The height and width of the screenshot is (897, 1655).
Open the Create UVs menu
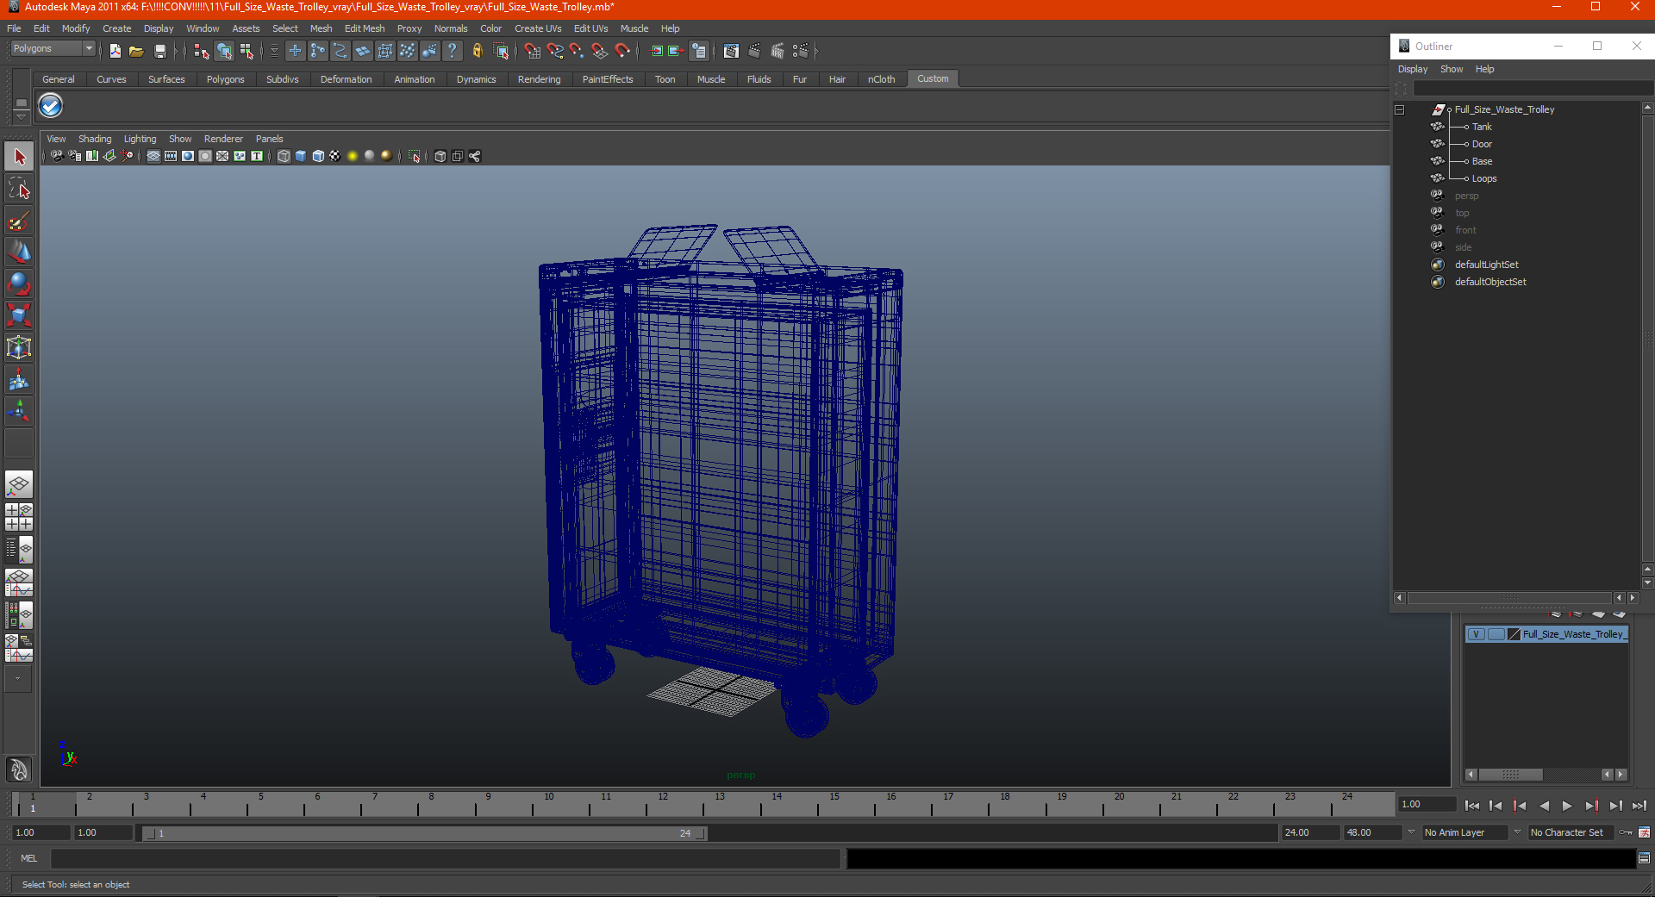click(538, 28)
